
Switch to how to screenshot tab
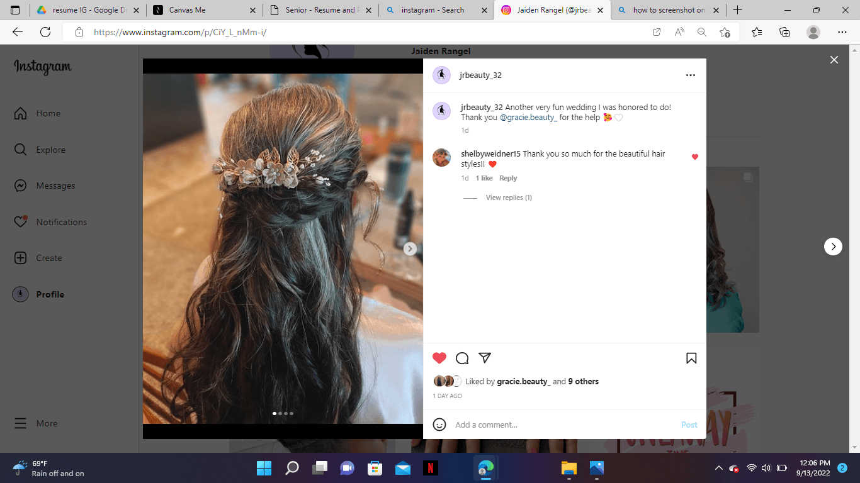tap(668, 10)
